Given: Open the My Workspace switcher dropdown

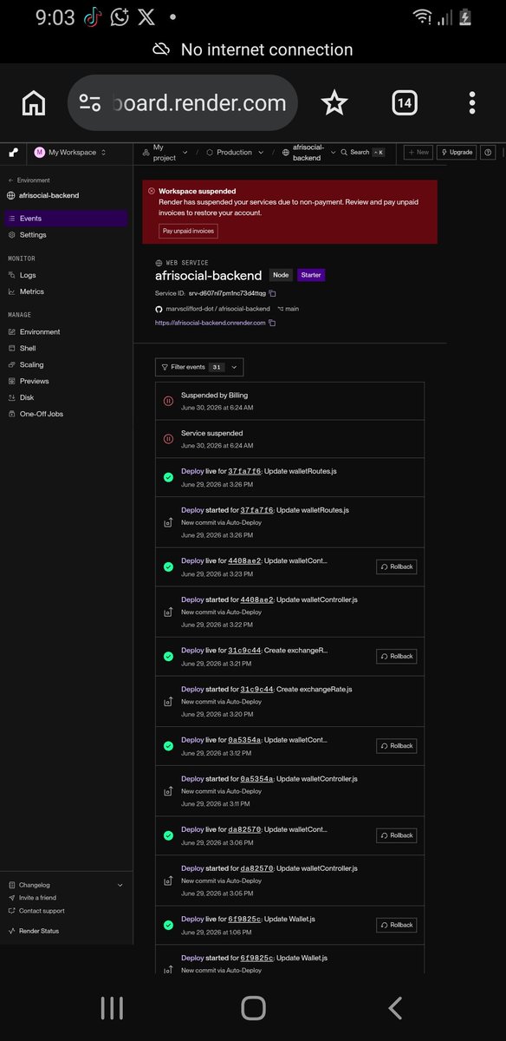Looking at the screenshot, I should (x=70, y=152).
